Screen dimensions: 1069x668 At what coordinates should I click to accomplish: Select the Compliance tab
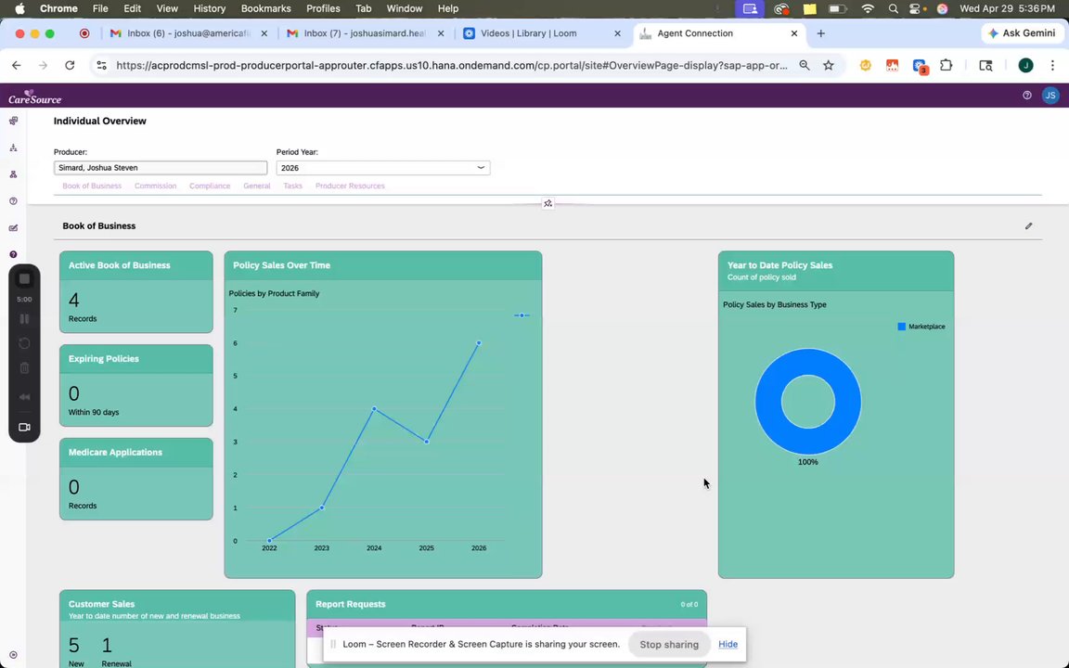point(210,186)
